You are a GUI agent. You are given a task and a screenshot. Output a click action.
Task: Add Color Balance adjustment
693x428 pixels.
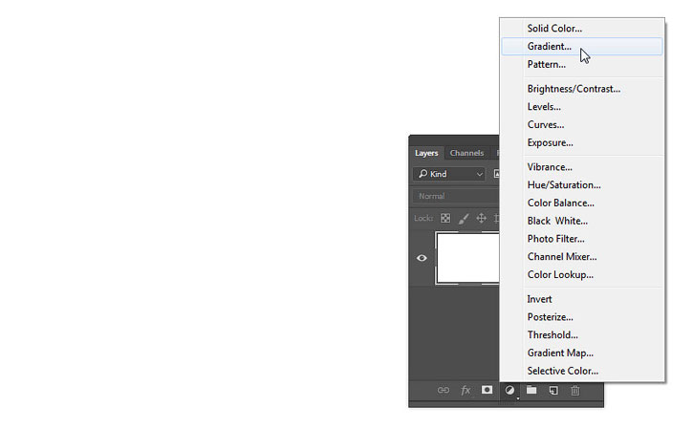coord(582,203)
